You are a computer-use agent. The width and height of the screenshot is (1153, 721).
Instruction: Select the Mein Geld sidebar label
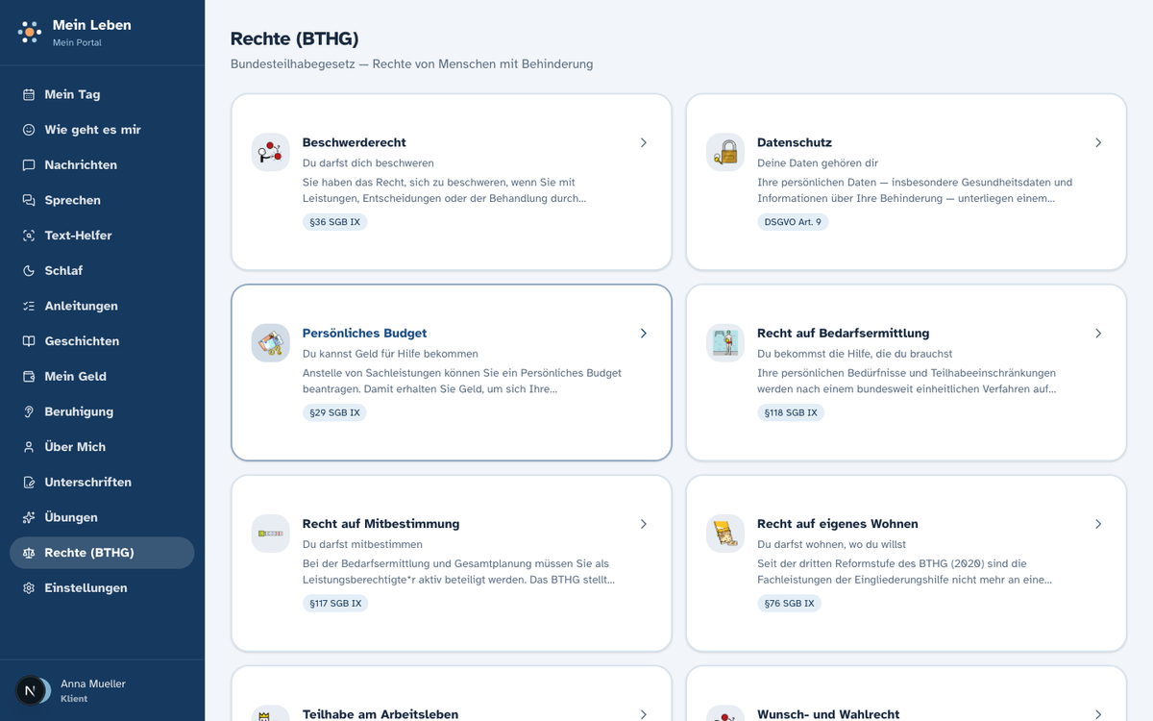pos(75,377)
